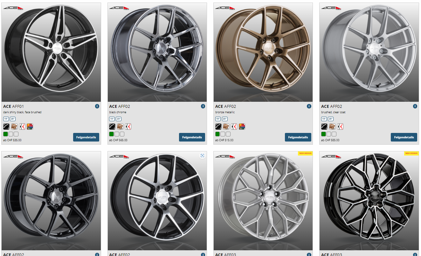Select 20" size on black chrome AFF02
The width and height of the screenshot is (421, 256).
click(119, 119)
